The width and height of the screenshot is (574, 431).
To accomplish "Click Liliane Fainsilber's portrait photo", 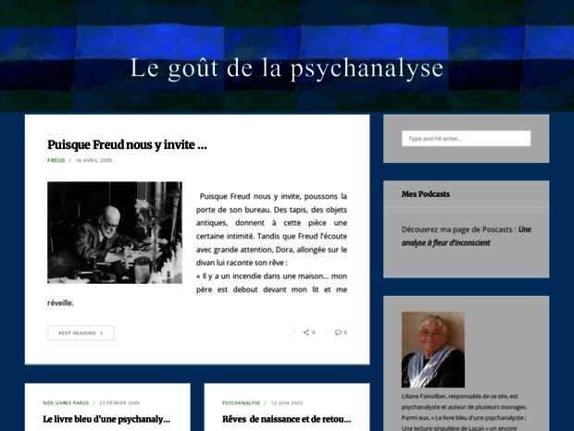I will pyautogui.click(x=432, y=350).
